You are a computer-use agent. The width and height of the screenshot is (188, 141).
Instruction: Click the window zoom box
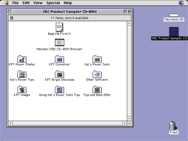click(x=125, y=11)
